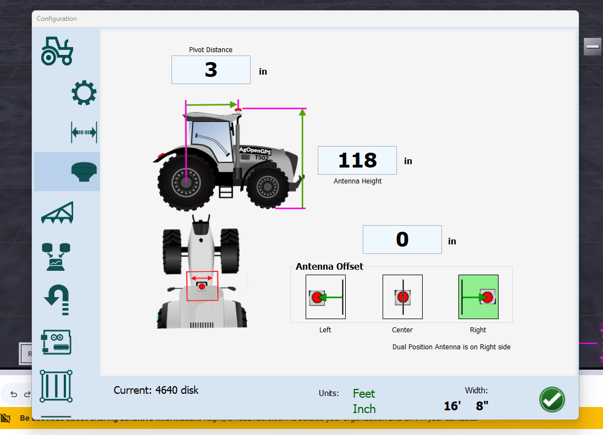Select the GPS antenna tab icon
This screenshot has width=603, height=435.
pos(84,172)
